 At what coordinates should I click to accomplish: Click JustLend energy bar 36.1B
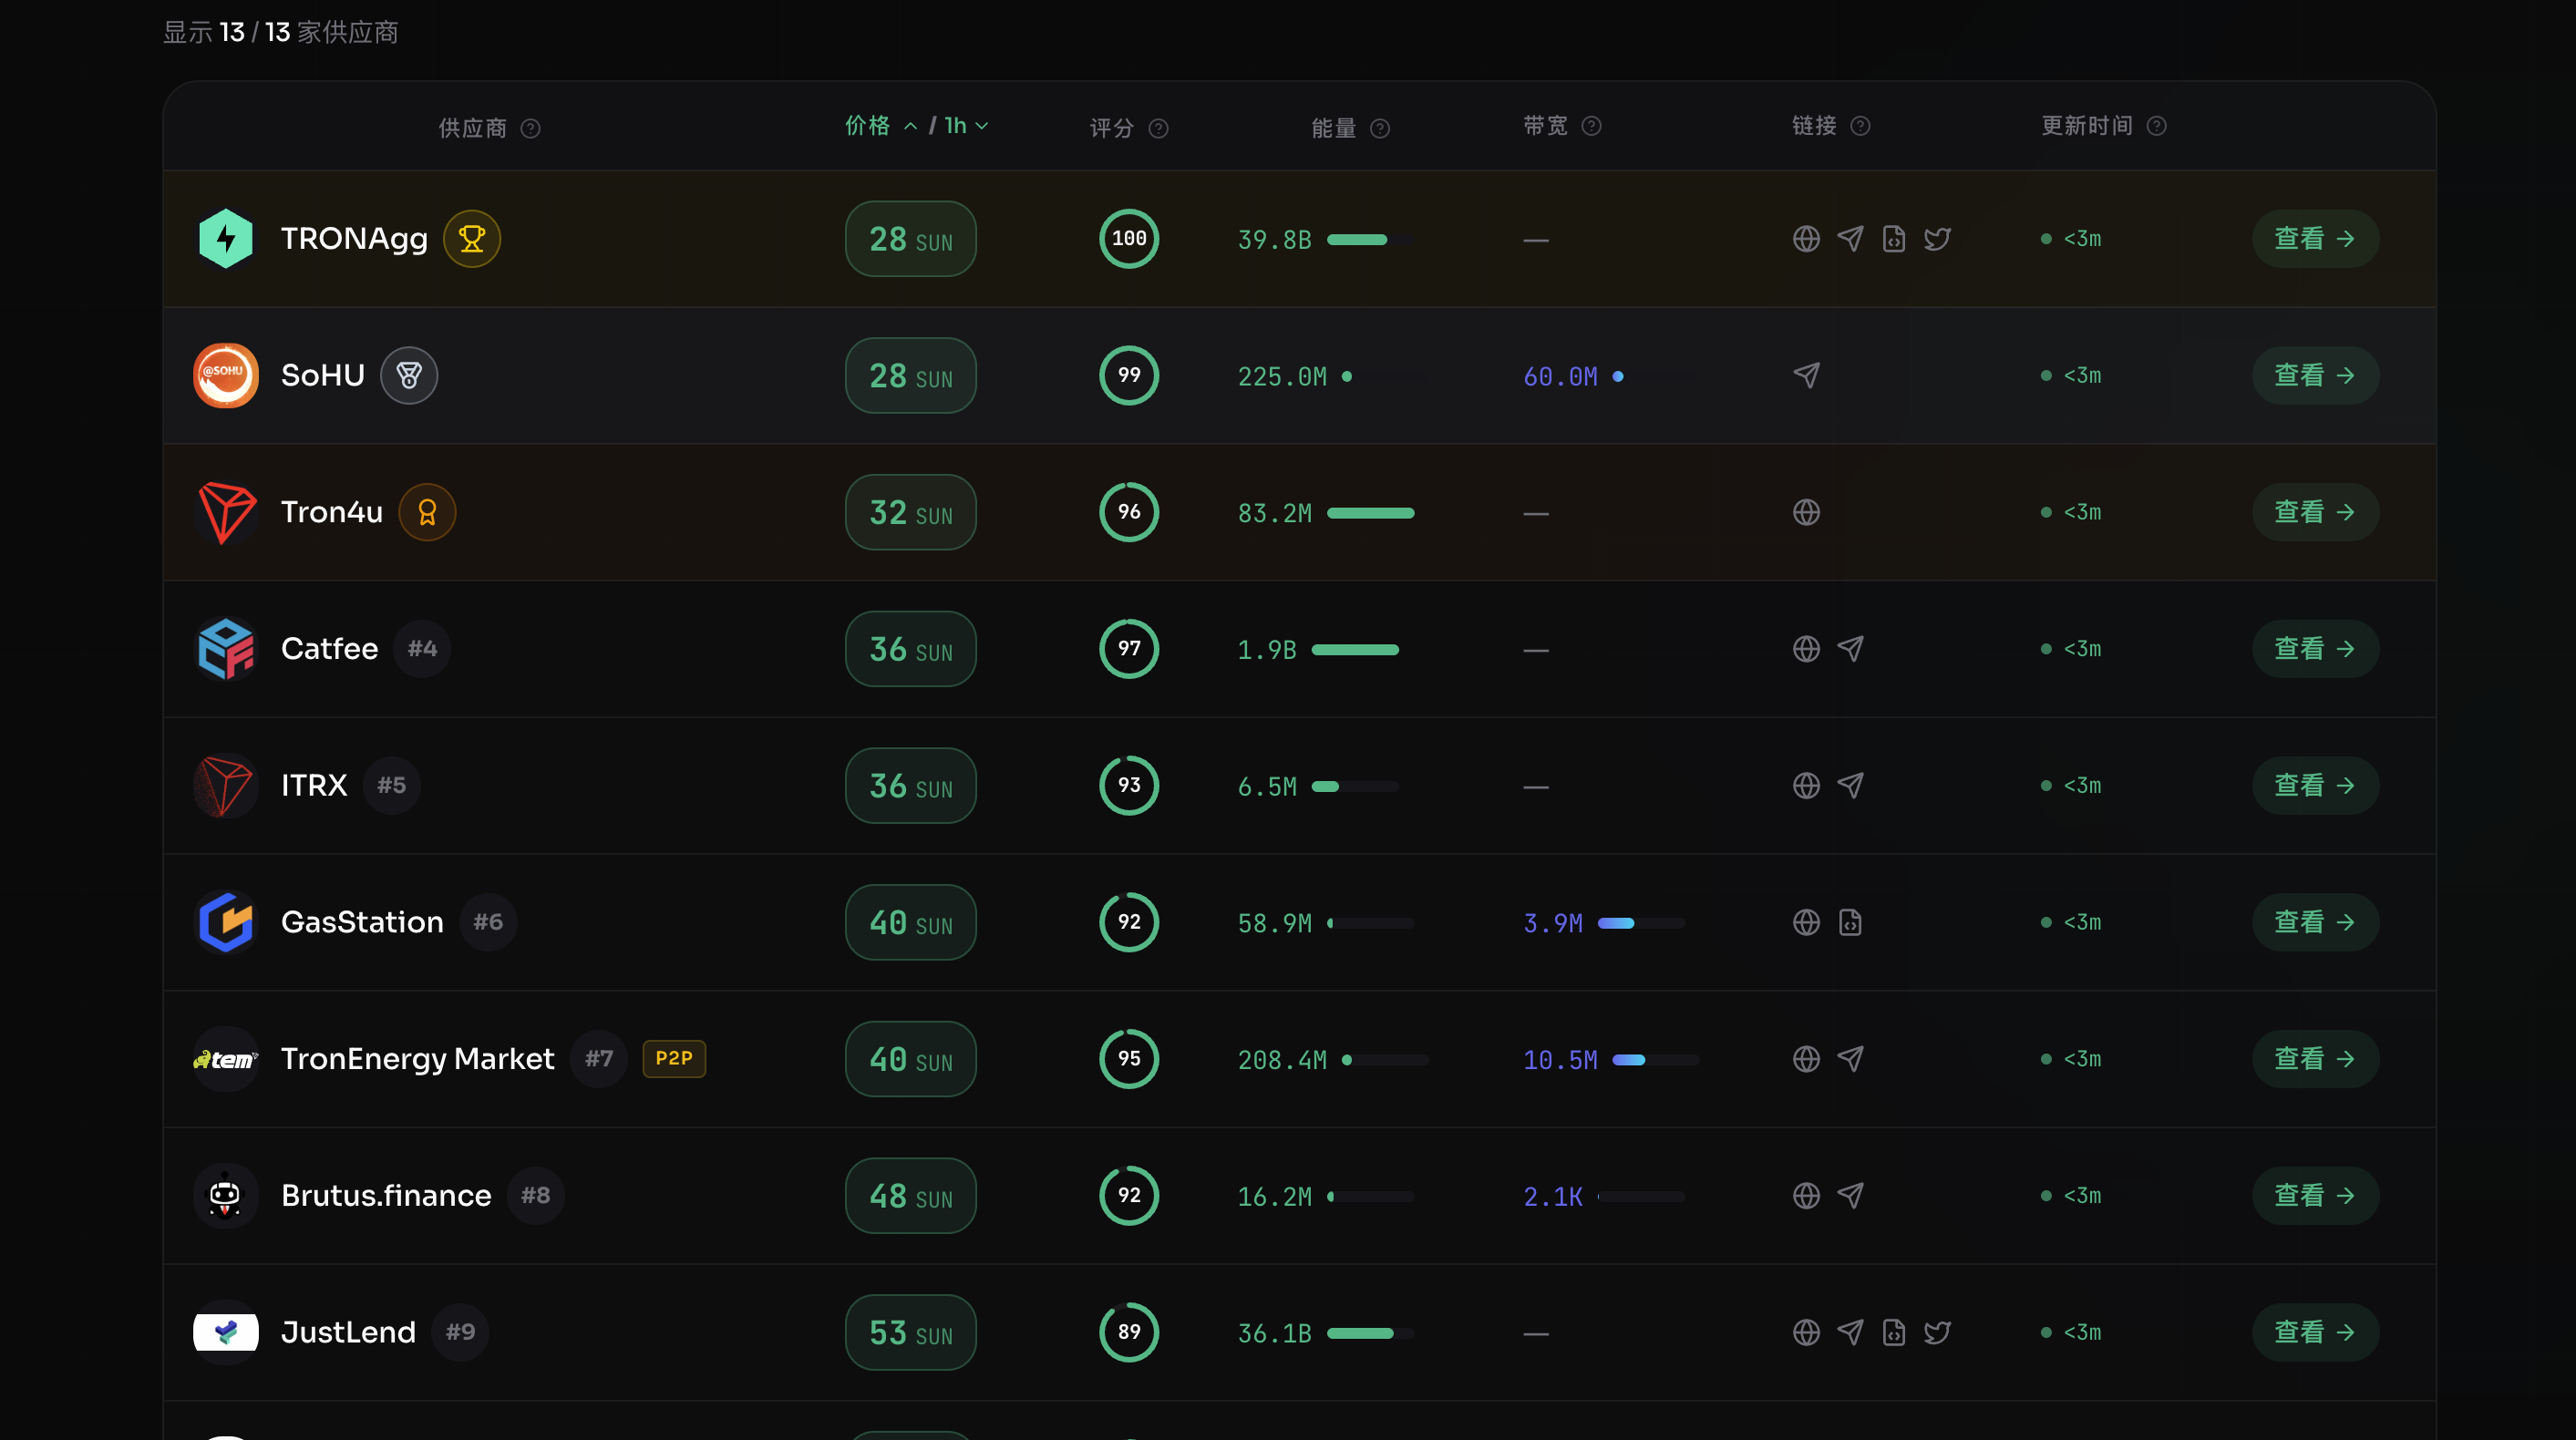point(1370,1333)
